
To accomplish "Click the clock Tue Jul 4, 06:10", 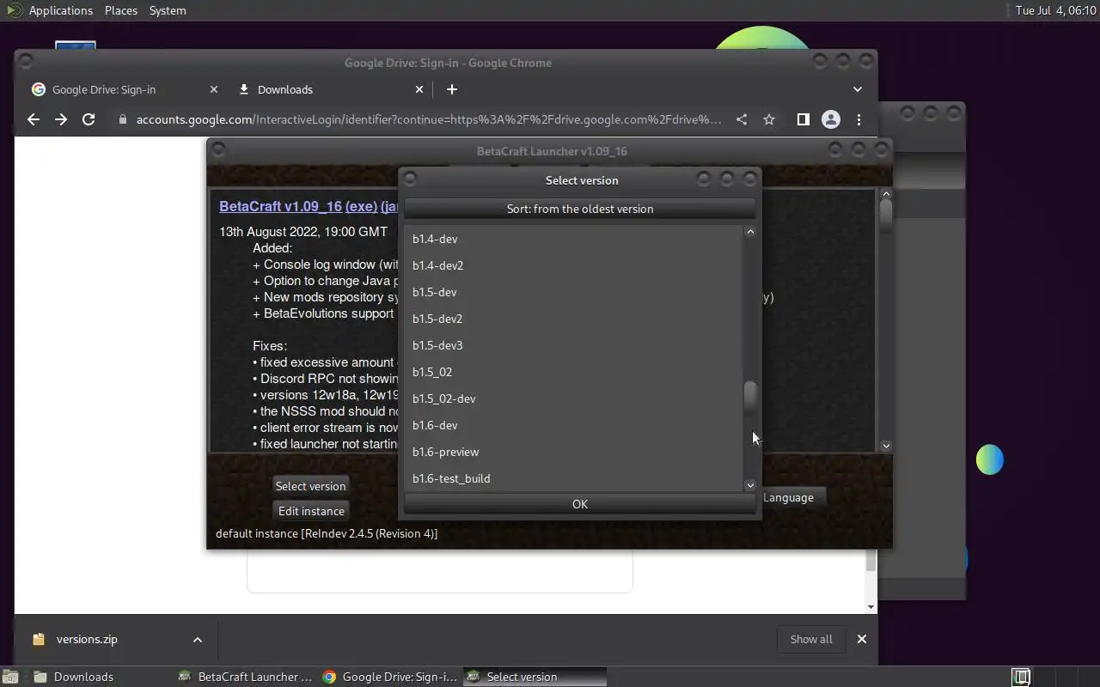I will [x=1055, y=10].
